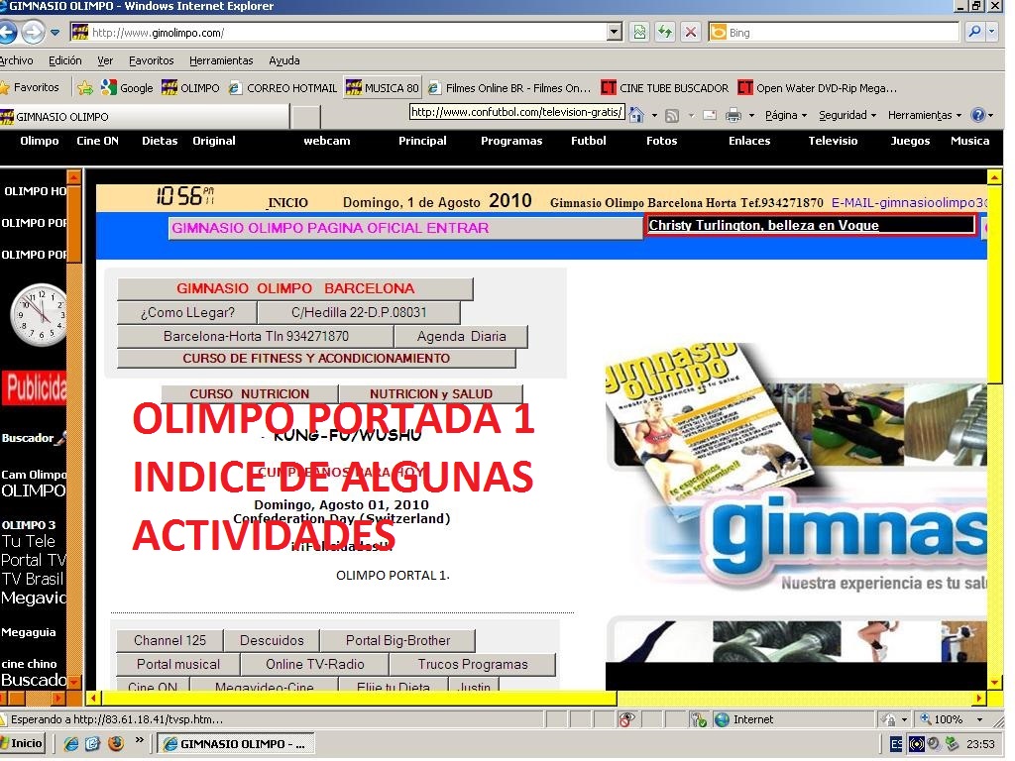Launch Firefox from the Quick Launch bar
Image resolution: width=1015 pixels, height=761 pixels.
pos(116,742)
